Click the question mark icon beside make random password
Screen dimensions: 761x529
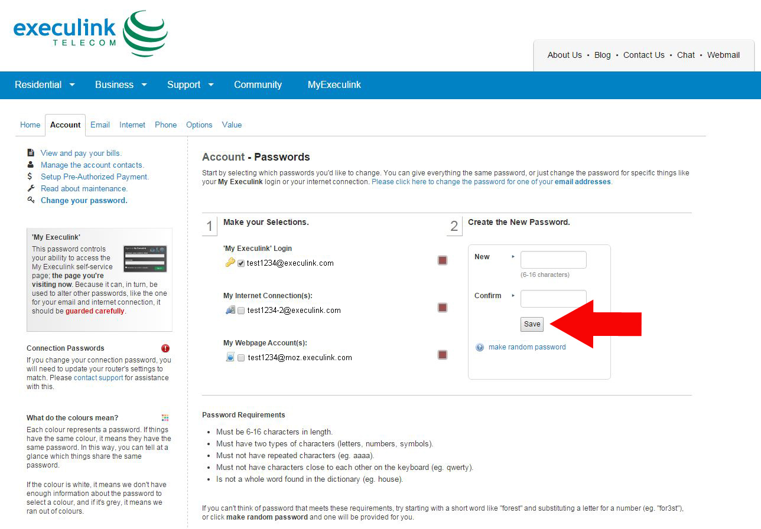pyautogui.click(x=480, y=347)
